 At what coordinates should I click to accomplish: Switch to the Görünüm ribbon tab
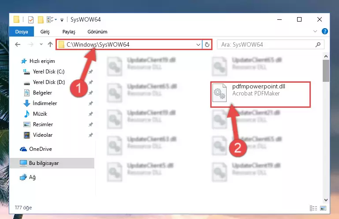(97, 32)
